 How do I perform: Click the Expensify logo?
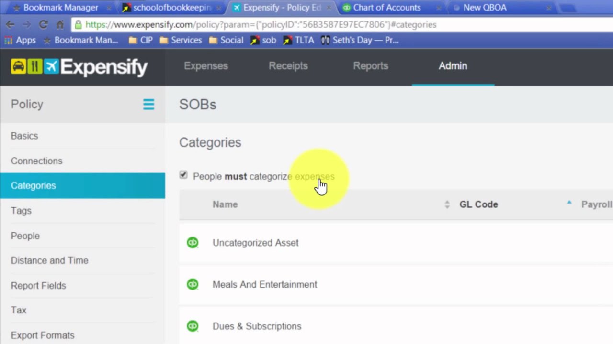79,67
